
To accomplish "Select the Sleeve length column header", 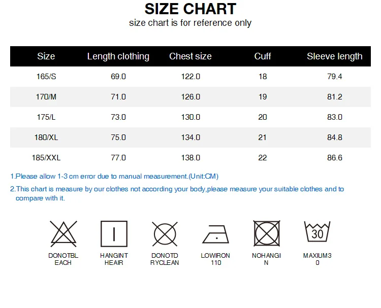I will pos(335,56).
